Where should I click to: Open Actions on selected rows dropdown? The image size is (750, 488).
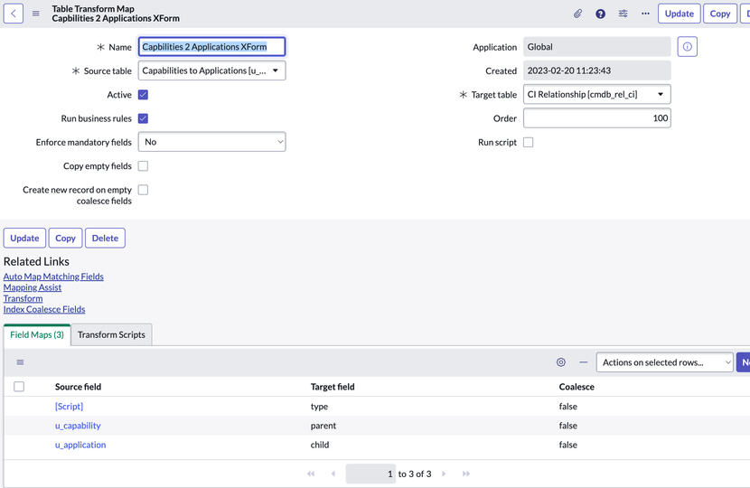[x=665, y=362]
